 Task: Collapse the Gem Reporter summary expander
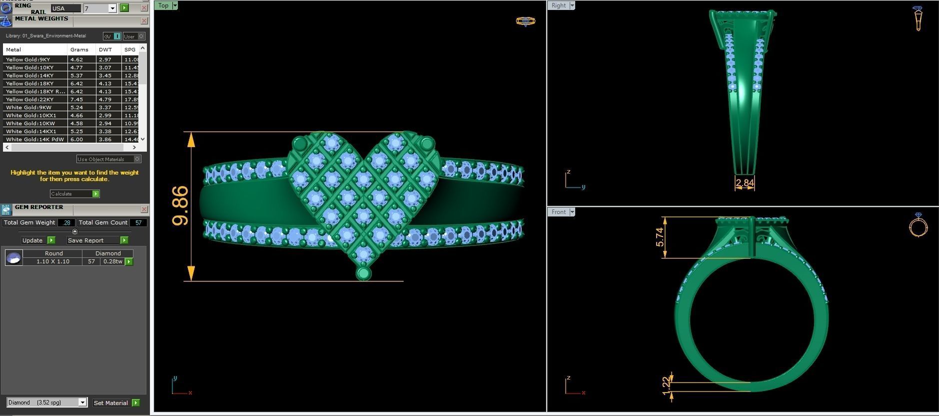75,231
